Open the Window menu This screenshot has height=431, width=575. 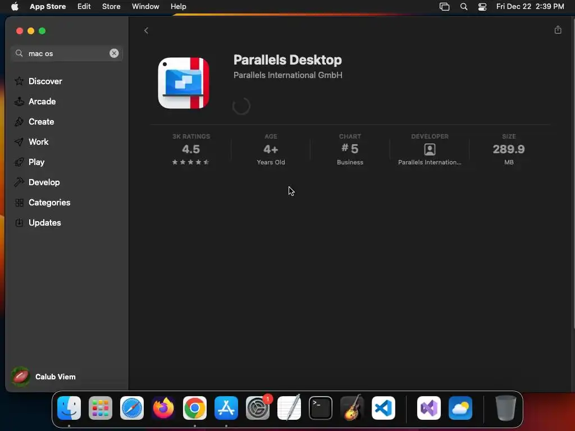pos(145,7)
